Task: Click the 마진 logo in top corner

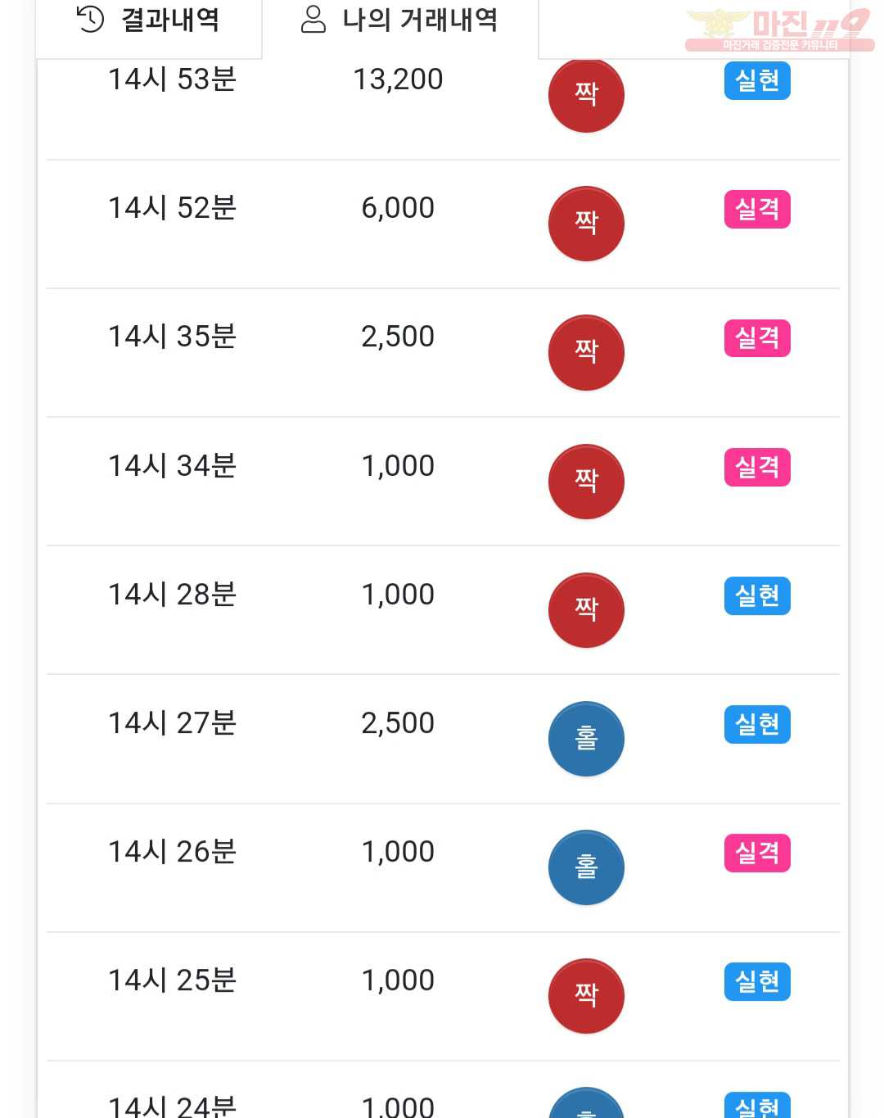Action: pyautogui.click(x=779, y=29)
